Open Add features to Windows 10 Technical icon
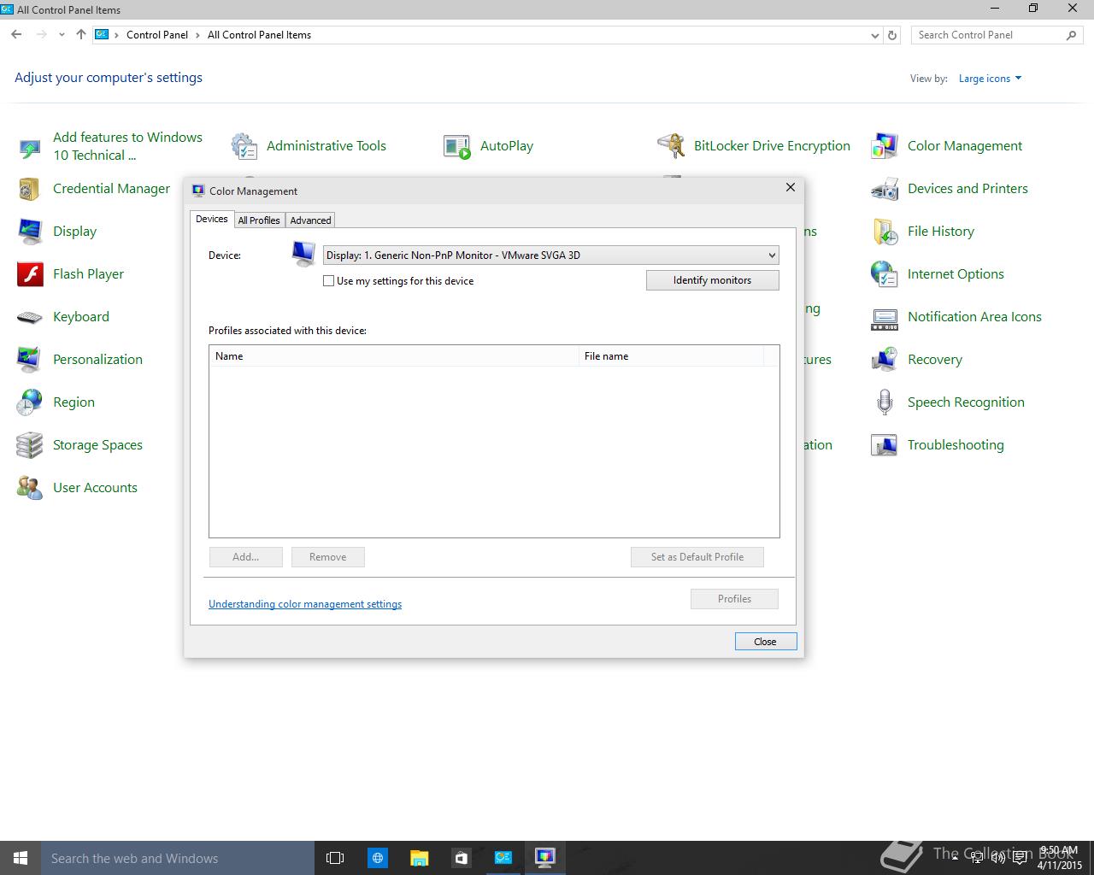 pyautogui.click(x=30, y=147)
